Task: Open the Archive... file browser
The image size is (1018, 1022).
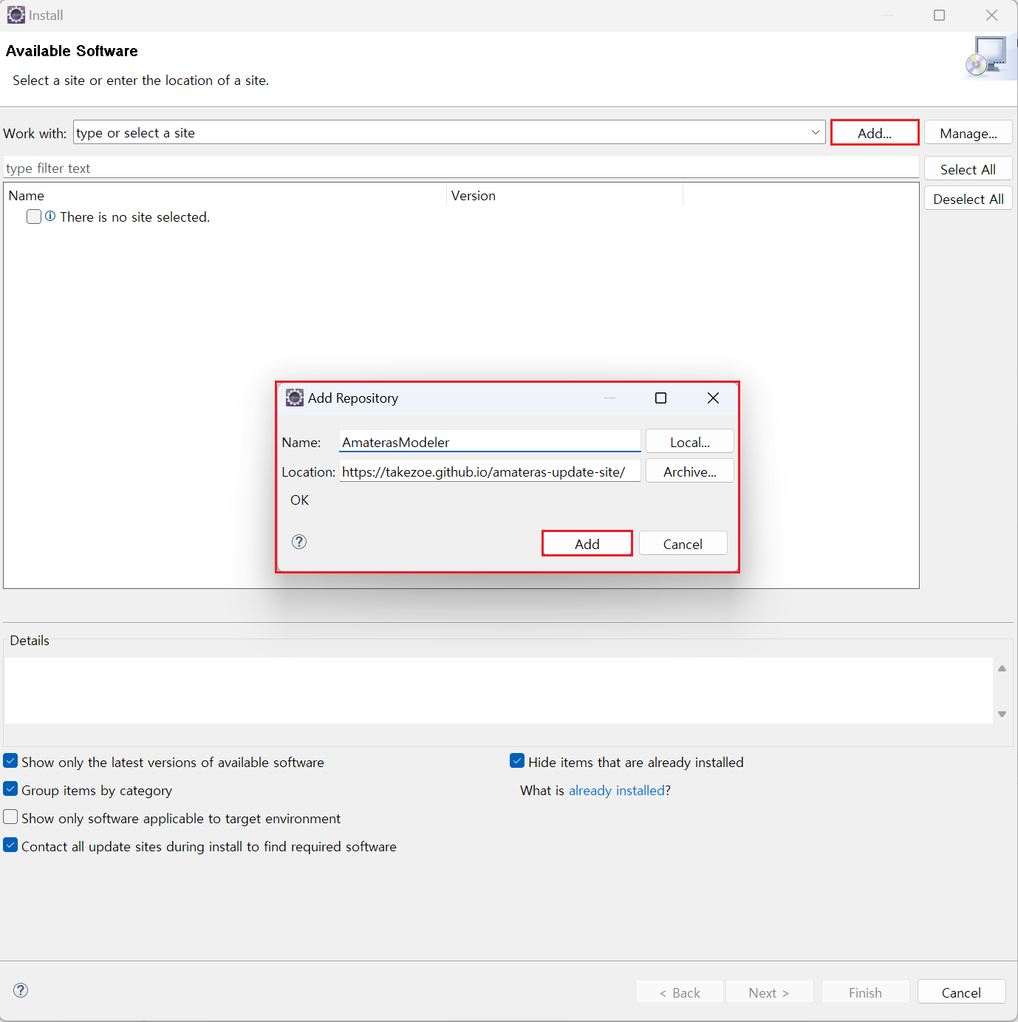Action: click(689, 471)
